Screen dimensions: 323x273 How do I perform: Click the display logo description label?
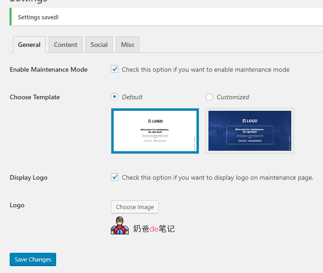coord(217,177)
